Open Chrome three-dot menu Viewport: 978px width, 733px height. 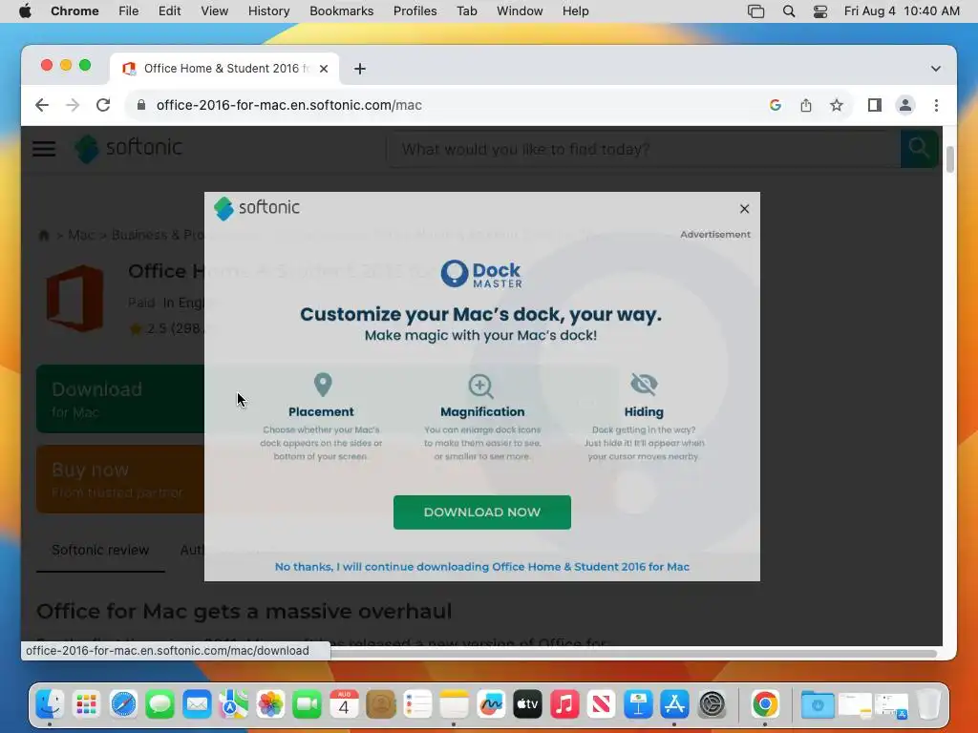(936, 105)
